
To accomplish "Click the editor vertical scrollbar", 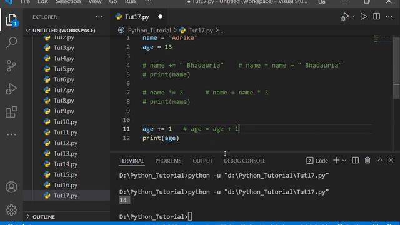I will 396,67.
